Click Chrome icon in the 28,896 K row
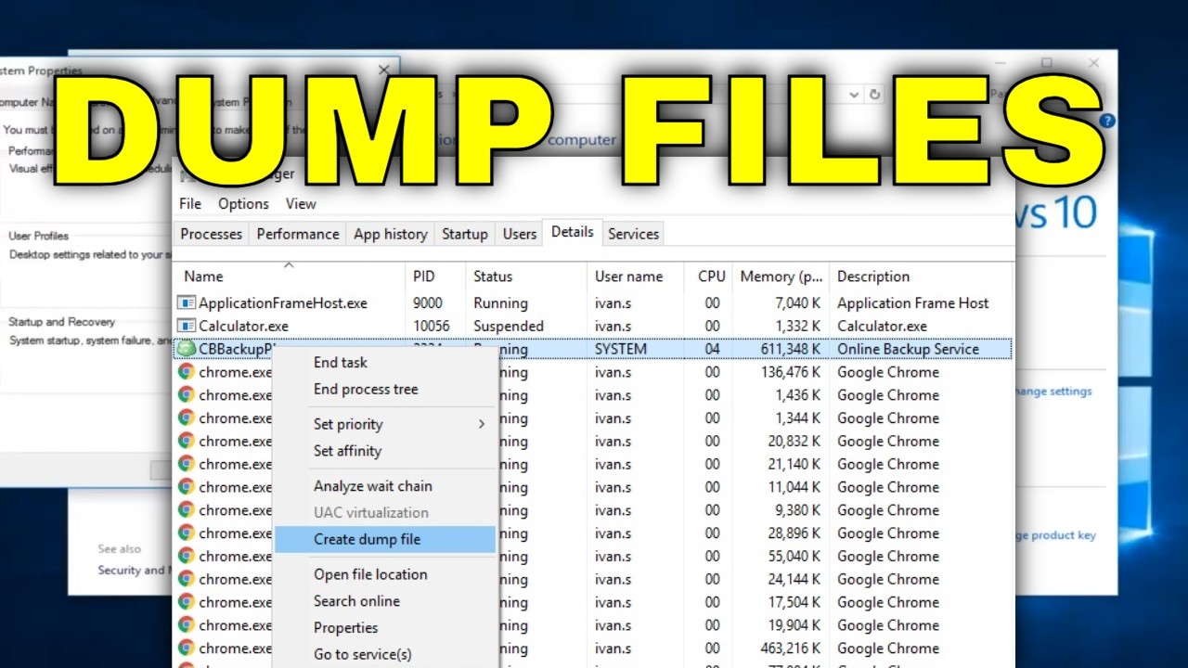The image size is (1188, 668). click(187, 533)
